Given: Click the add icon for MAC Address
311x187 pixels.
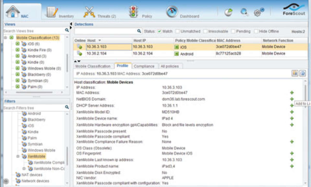Looking at the screenshot, I should tap(292, 93).
